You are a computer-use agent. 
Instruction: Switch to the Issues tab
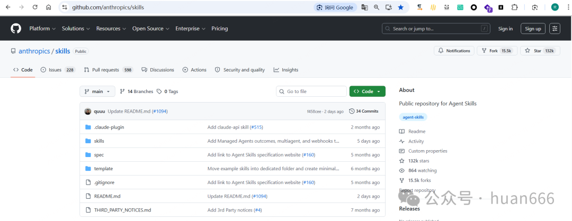(58, 70)
